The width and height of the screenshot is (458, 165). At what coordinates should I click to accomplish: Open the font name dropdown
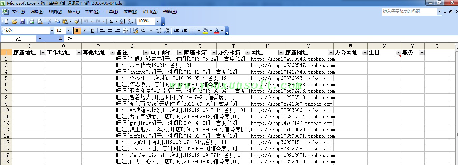[52, 31]
